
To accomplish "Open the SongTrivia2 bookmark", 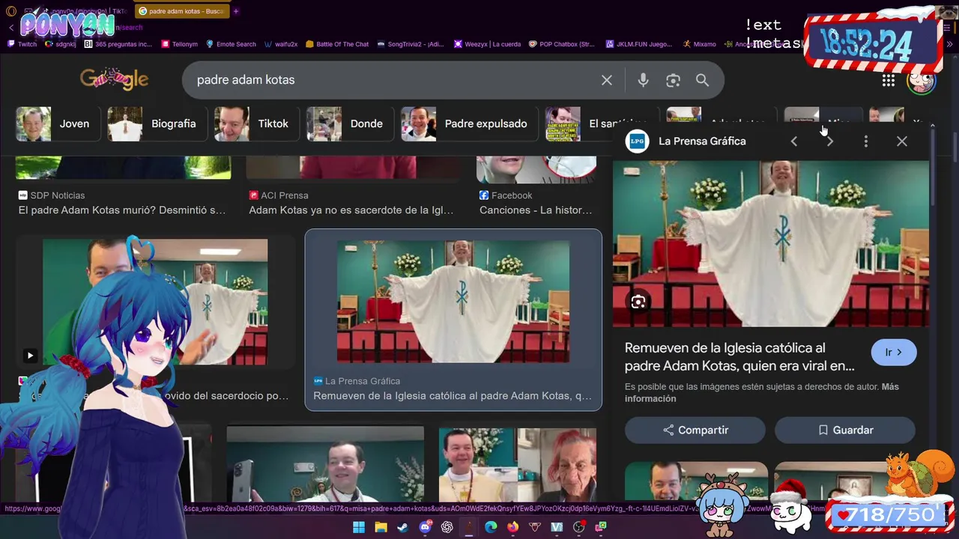I will click(x=411, y=44).
